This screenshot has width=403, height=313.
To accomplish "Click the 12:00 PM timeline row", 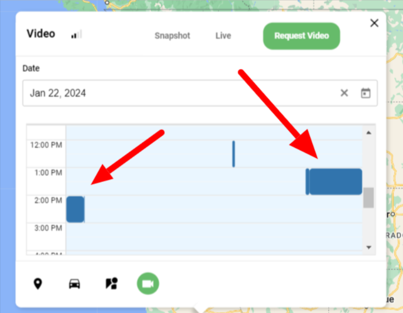I will (148, 145).
